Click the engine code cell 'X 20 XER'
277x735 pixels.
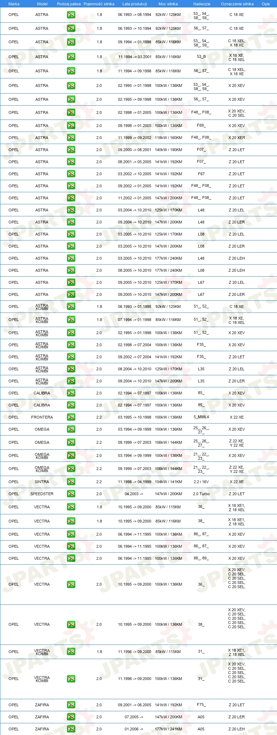(237, 138)
